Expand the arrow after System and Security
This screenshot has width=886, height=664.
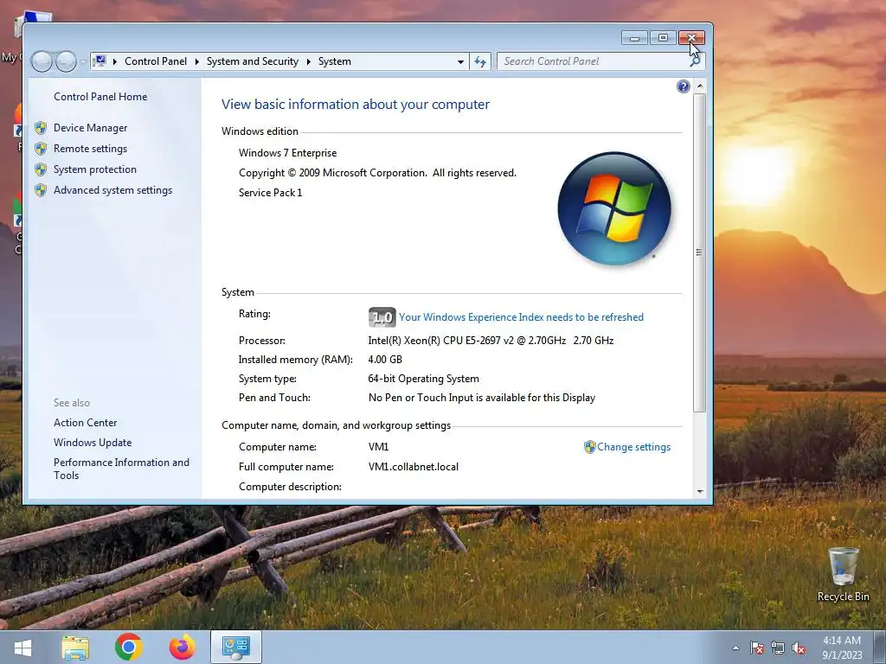309,61
